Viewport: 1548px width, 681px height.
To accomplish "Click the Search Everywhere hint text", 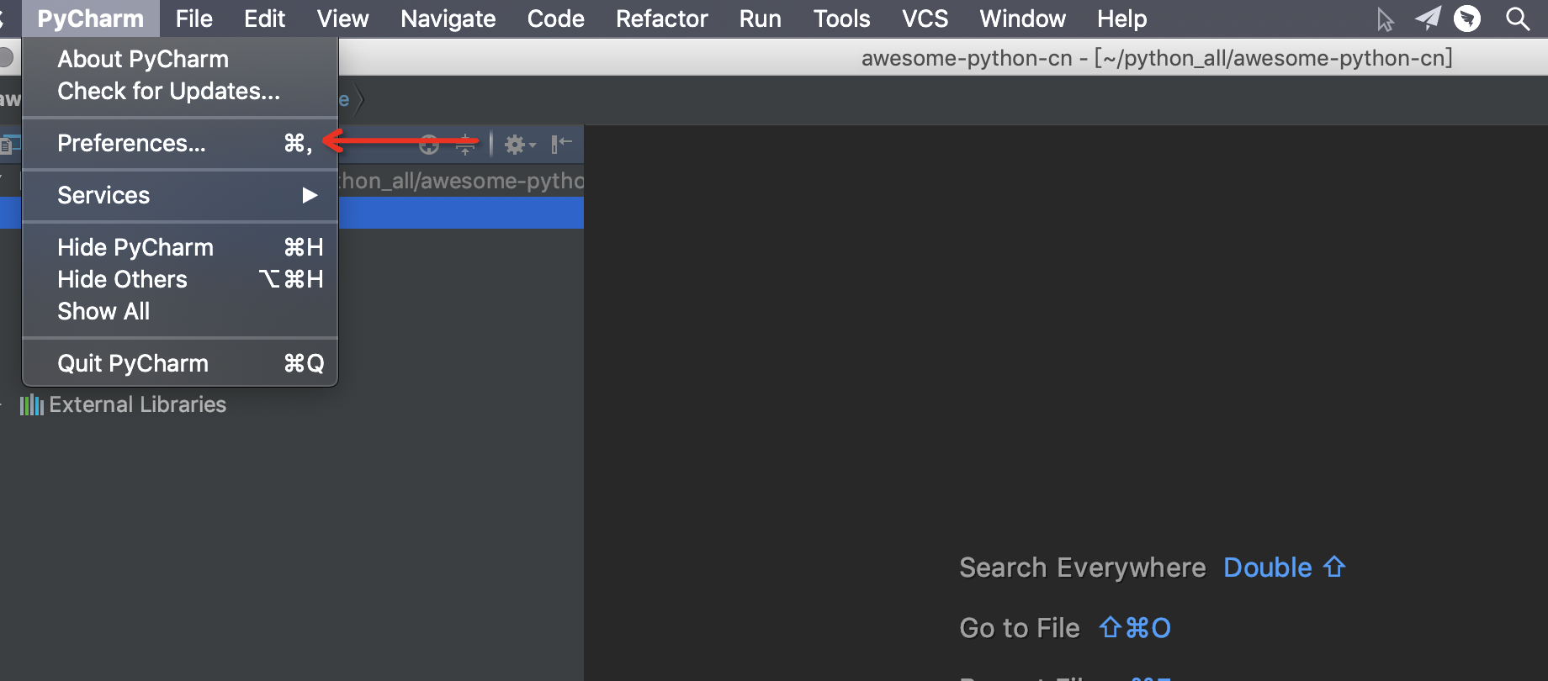I will (1083, 567).
